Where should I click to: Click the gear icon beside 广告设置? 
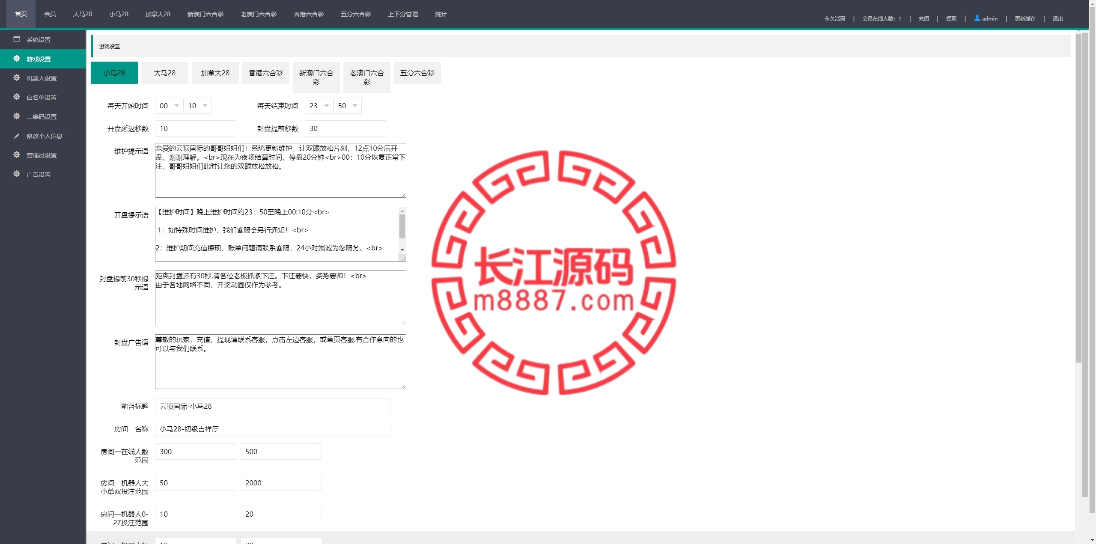tap(17, 174)
